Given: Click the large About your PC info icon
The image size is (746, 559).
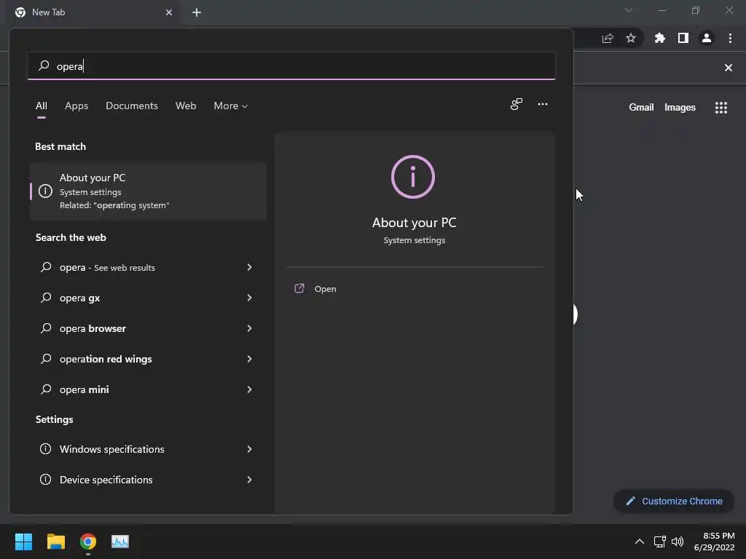Looking at the screenshot, I should pos(413,177).
